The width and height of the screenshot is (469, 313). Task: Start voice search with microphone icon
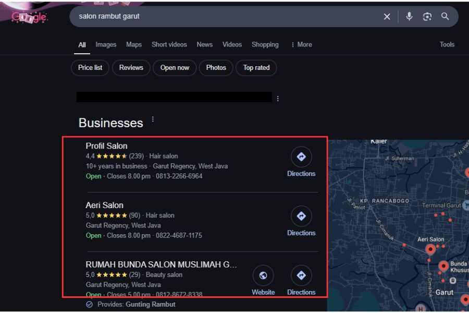click(409, 17)
